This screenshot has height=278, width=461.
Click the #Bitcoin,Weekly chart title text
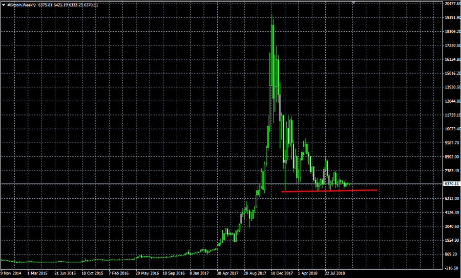click(x=22, y=5)
